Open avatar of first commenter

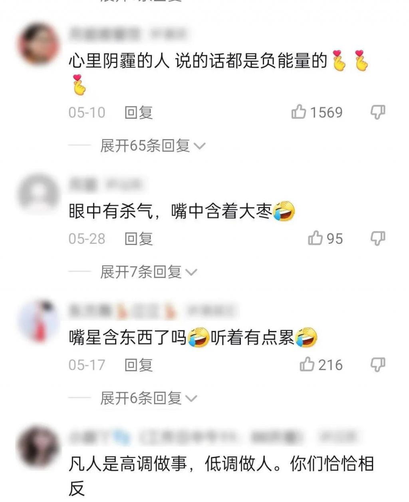38,44
